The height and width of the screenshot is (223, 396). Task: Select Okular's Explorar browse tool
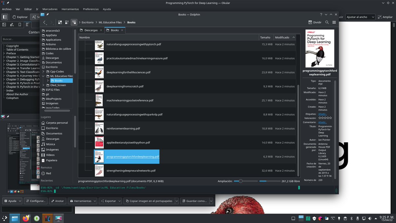pos(20,17)
